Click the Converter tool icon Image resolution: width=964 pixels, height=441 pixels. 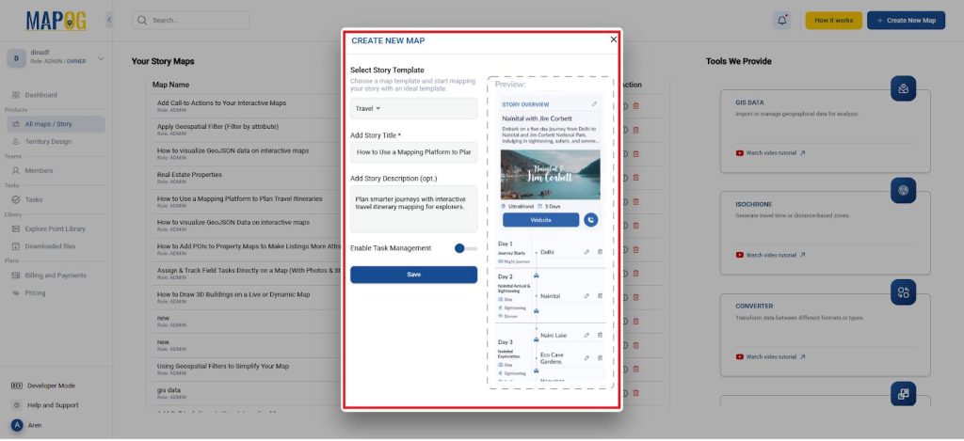pos(903,292)
